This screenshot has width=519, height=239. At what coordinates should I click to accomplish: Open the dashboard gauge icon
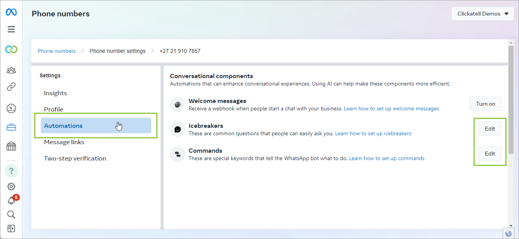point(11,108)
